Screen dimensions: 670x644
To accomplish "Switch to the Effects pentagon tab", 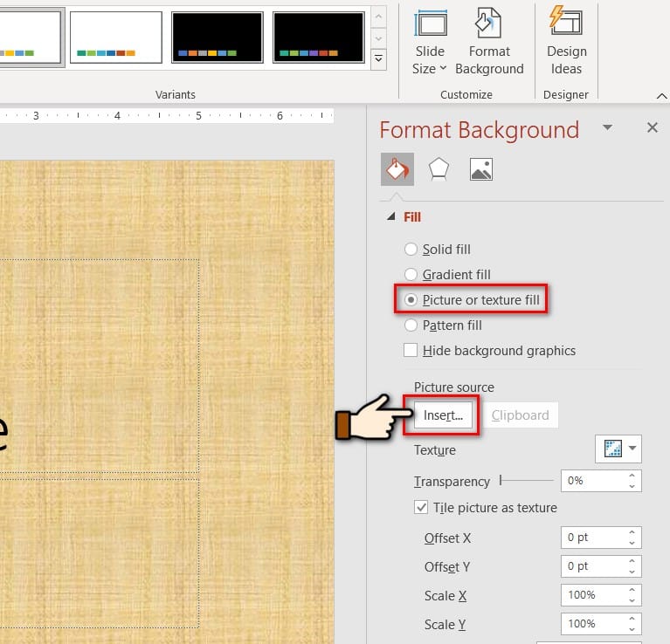I will pos(439,168).
